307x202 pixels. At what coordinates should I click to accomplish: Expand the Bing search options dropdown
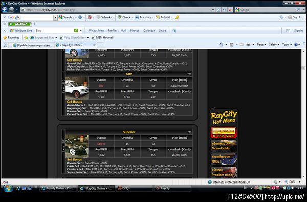[x=81, y=31]
